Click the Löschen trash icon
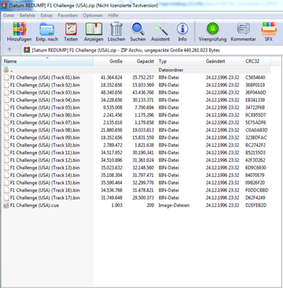Image resolution: width=283 pixels, height=288 pixels. coord(116,29)
